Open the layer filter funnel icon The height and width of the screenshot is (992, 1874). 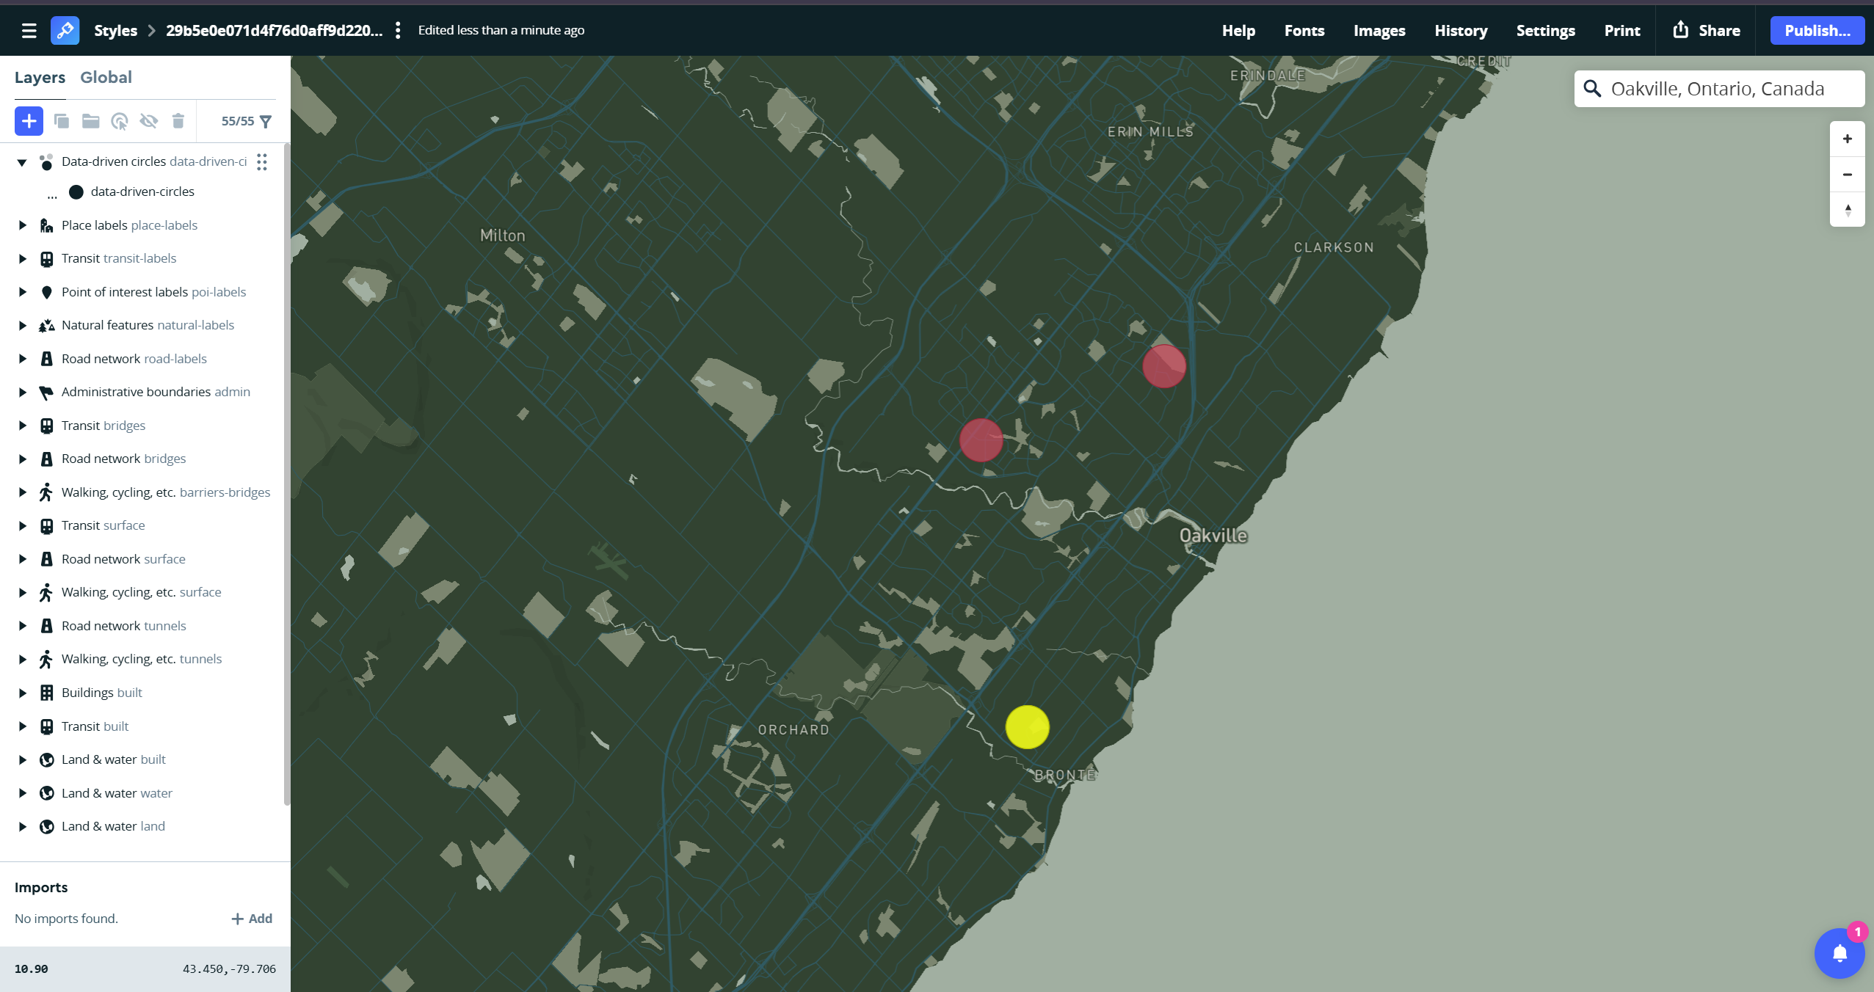[266, 120]
